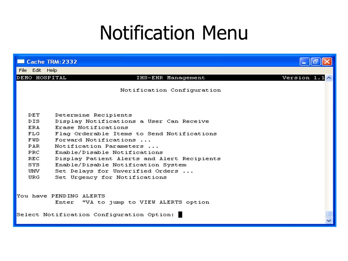The image size is (348, 261).
Task: Click the ERA Erase Notifications line
Action: pyautogui.click(x=78, y=127)
